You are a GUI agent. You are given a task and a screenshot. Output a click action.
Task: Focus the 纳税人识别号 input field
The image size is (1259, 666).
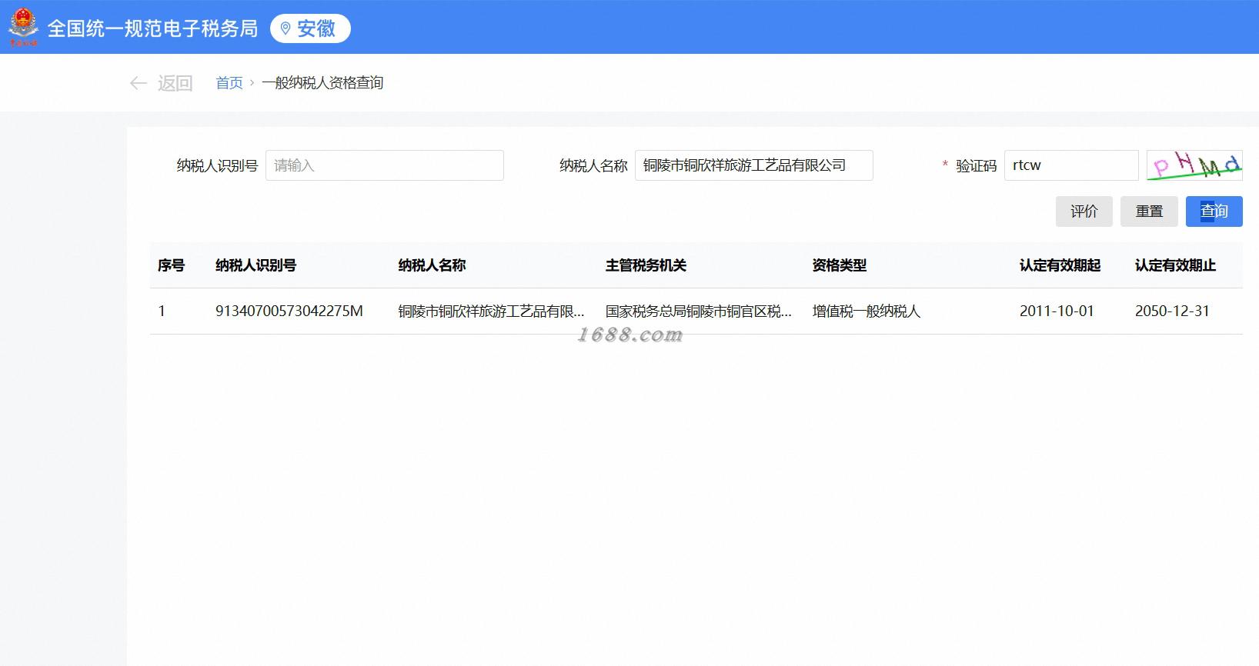point(385,165)
